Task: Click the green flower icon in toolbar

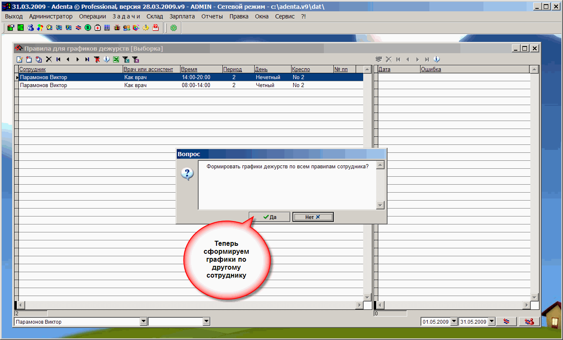Action: 173,28
